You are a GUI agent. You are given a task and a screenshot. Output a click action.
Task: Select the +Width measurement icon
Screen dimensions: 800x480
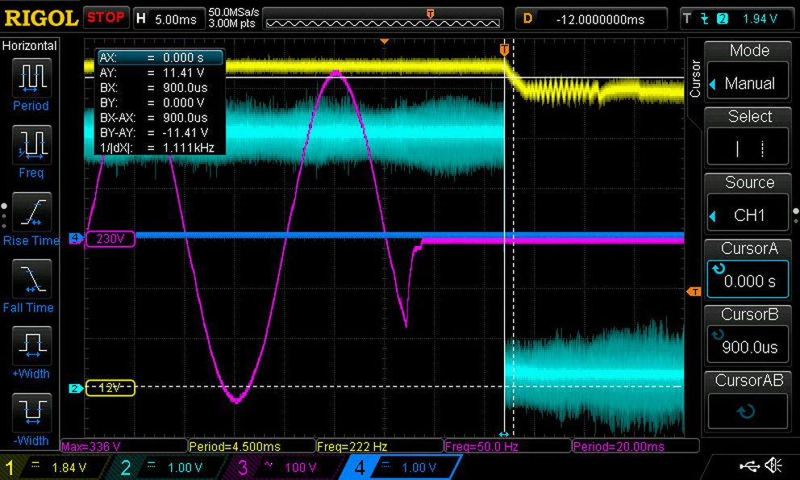[x=31, y=346]
